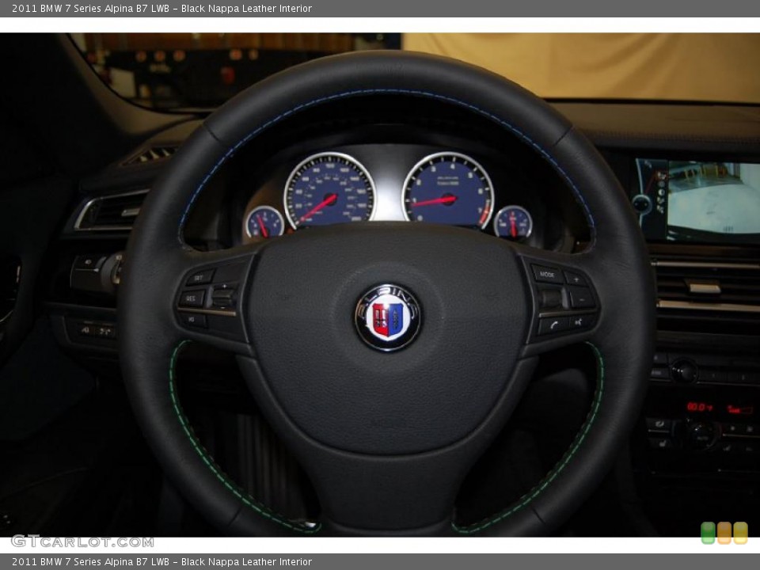Click the left thumbwheel on the steering wheel
This screenshot has width=760, height=570.
point(223,296)
